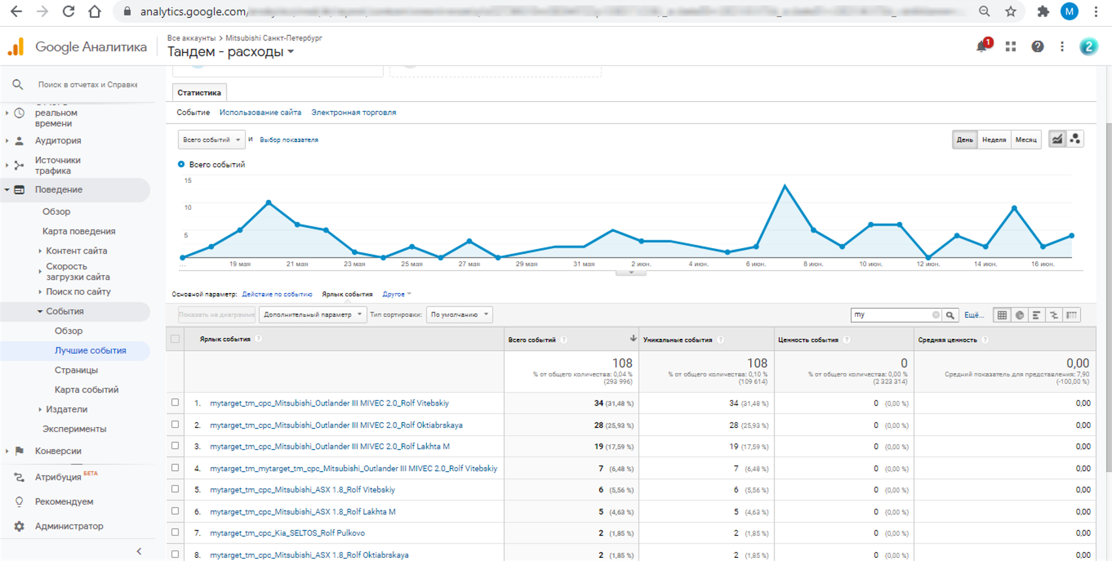
Task: Switch chart to motion chart view
Action: 1075,139
